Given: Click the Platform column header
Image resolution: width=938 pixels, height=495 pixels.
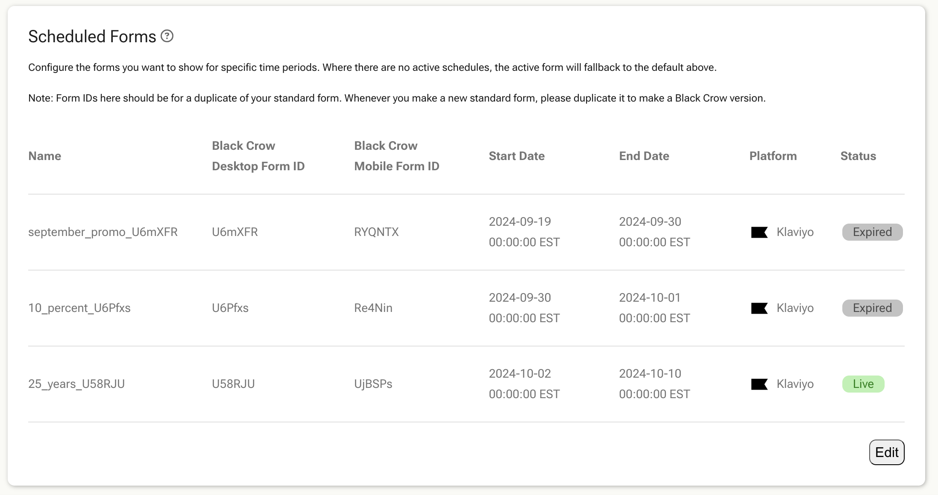Looking at the screenshot, I should tap(773, 156).
